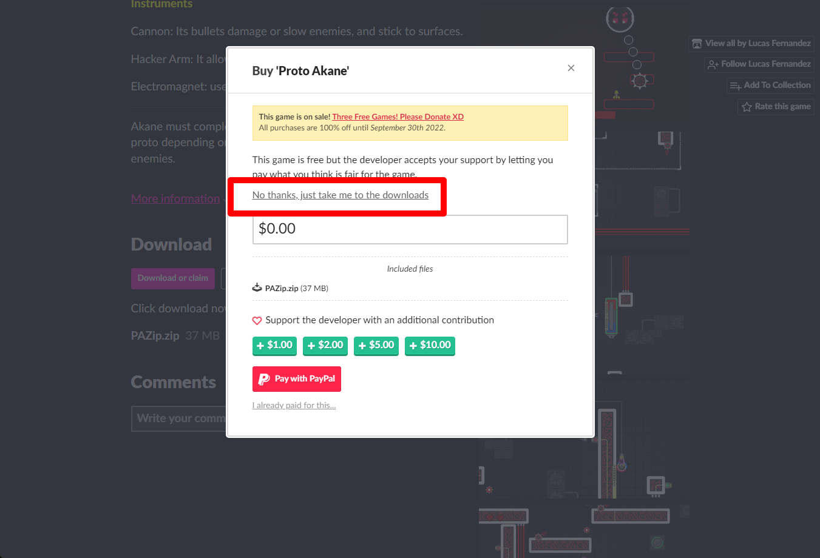The height and width of the screenshot is (558, 820).
Task: Click the star icon on Rate this game
Action: pyautogui.click(x=747, y=107)
